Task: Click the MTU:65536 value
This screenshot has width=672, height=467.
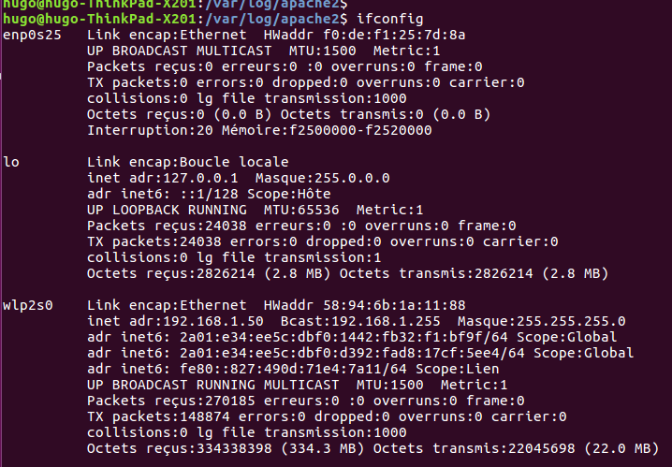Action: [301, 210]
